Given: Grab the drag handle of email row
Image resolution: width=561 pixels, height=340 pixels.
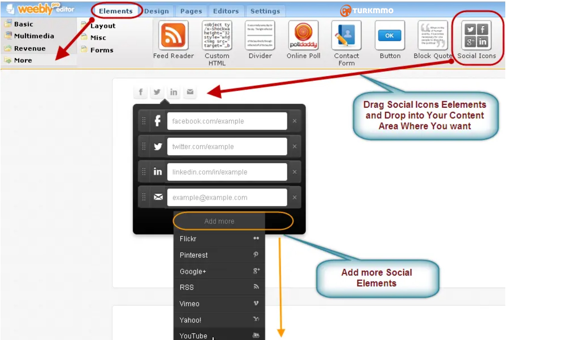Looking at the screenshot, I should point(144,197).
